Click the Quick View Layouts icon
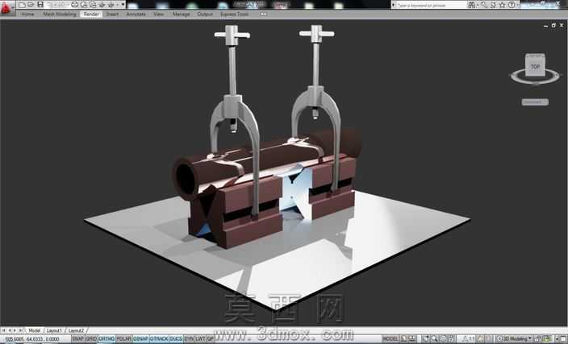This screenshot has width=568, height=344. coord(404,339)
